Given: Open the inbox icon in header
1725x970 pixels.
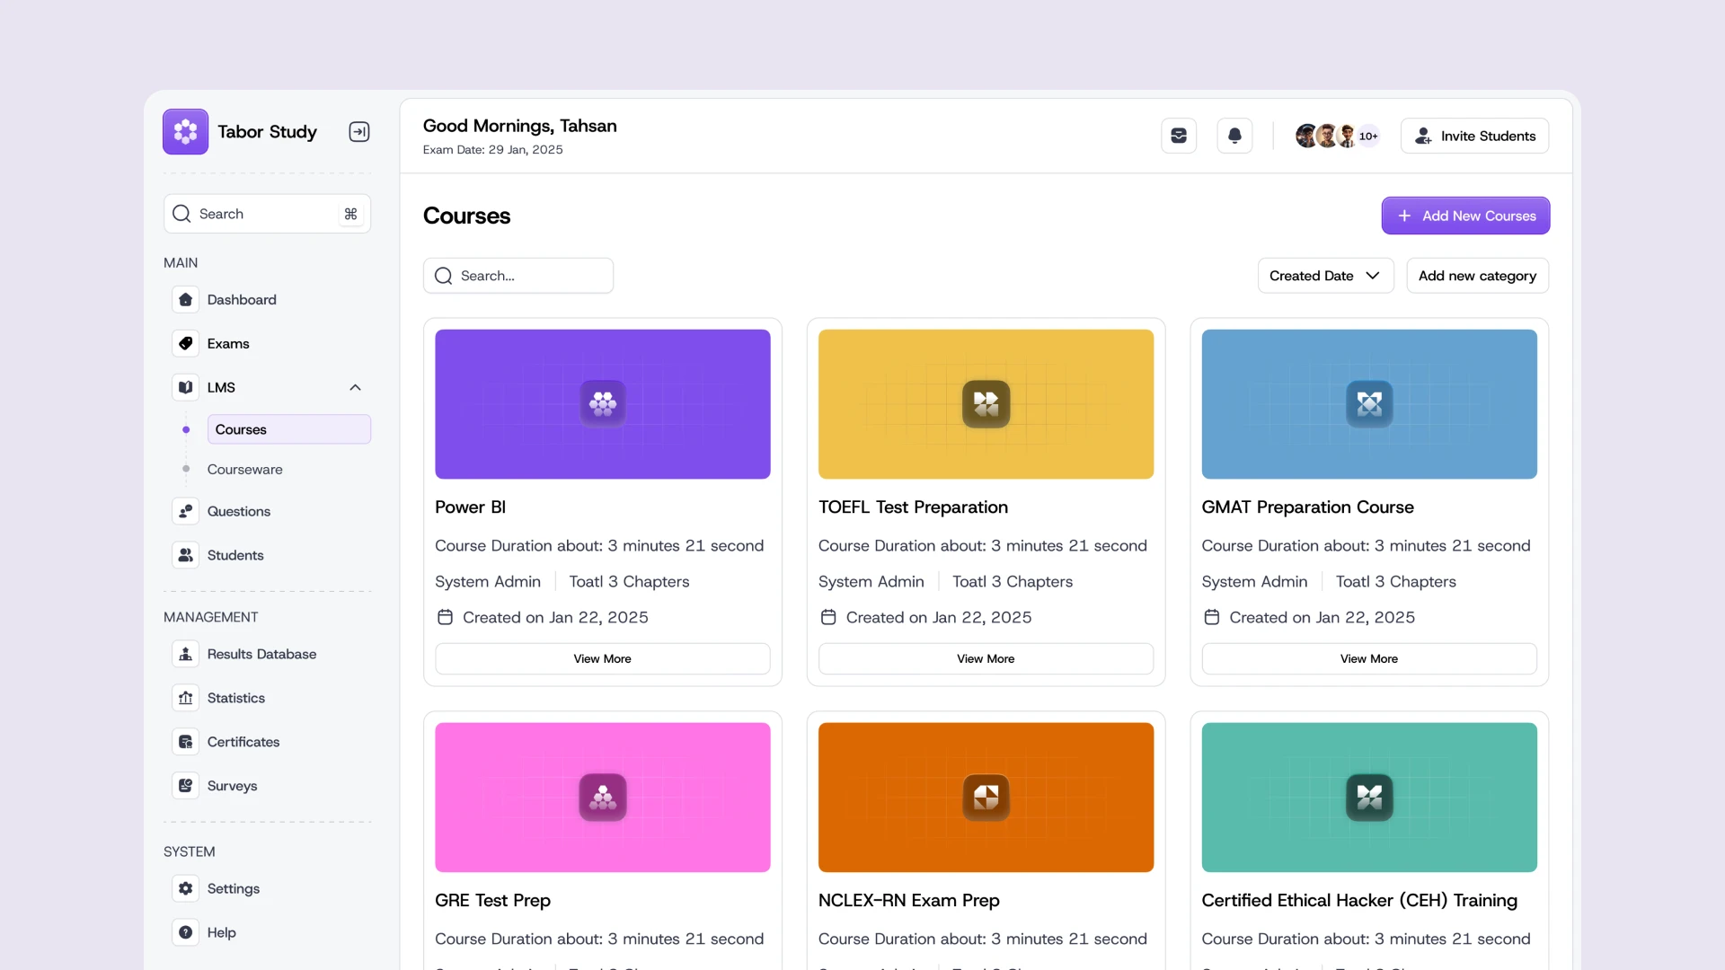Looking at the screenshot, I should (1179, 136).
